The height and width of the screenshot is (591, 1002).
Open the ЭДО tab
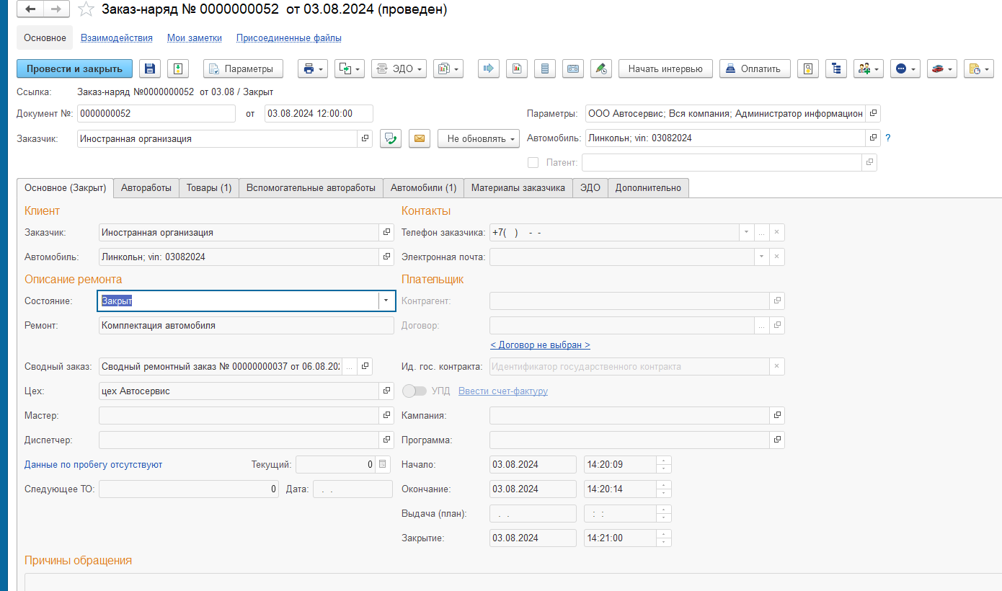[590, 187]
